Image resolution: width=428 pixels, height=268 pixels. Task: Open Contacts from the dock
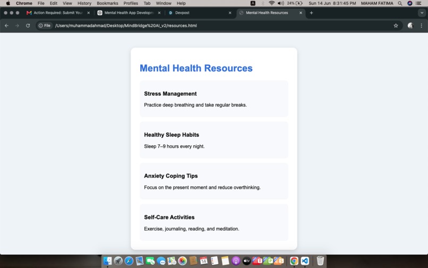(x=193, y=261)
